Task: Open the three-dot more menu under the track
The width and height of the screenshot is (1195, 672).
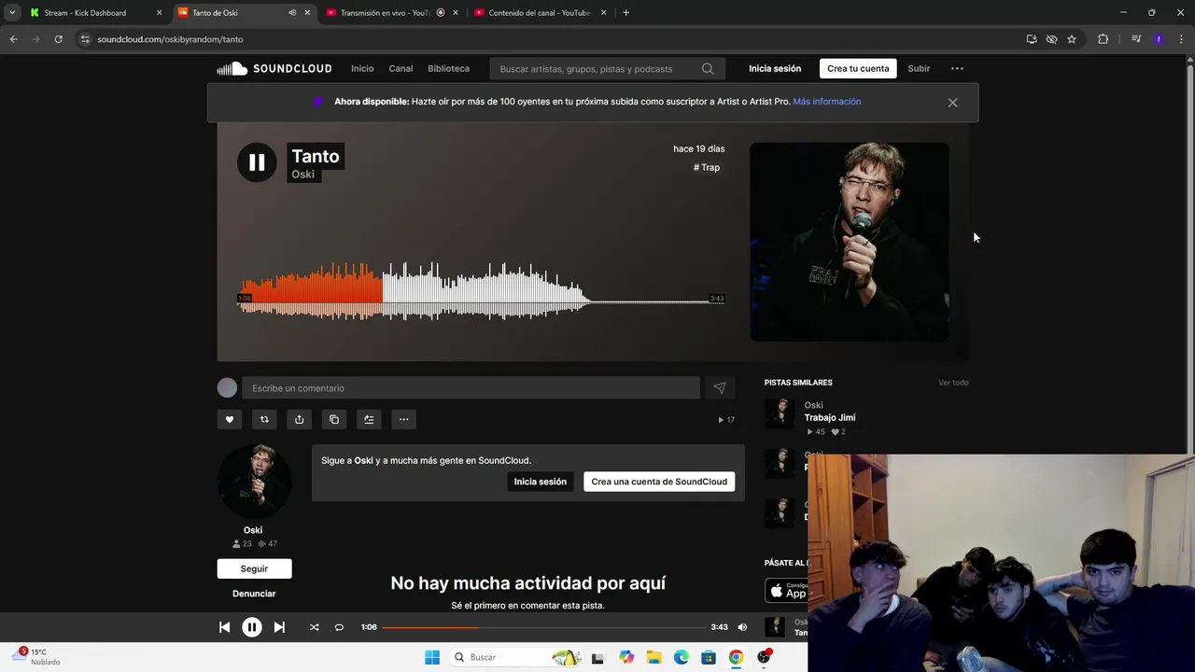Action: (403, 419)
